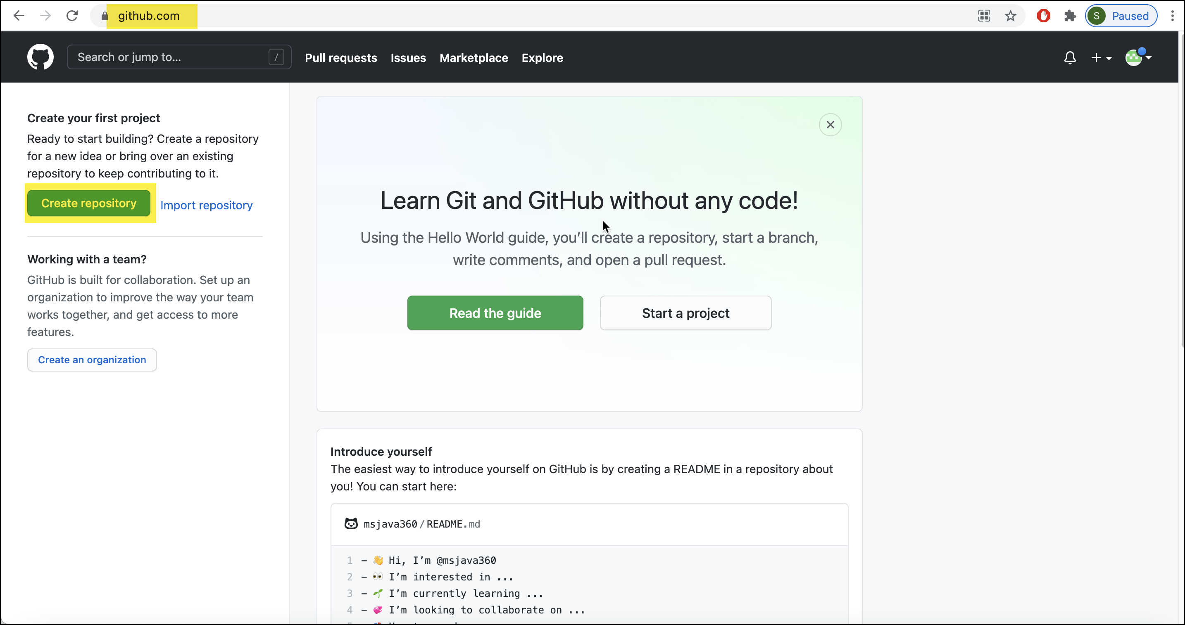
Task: Open Issues in the navigation bar
Action: (408, 58)
